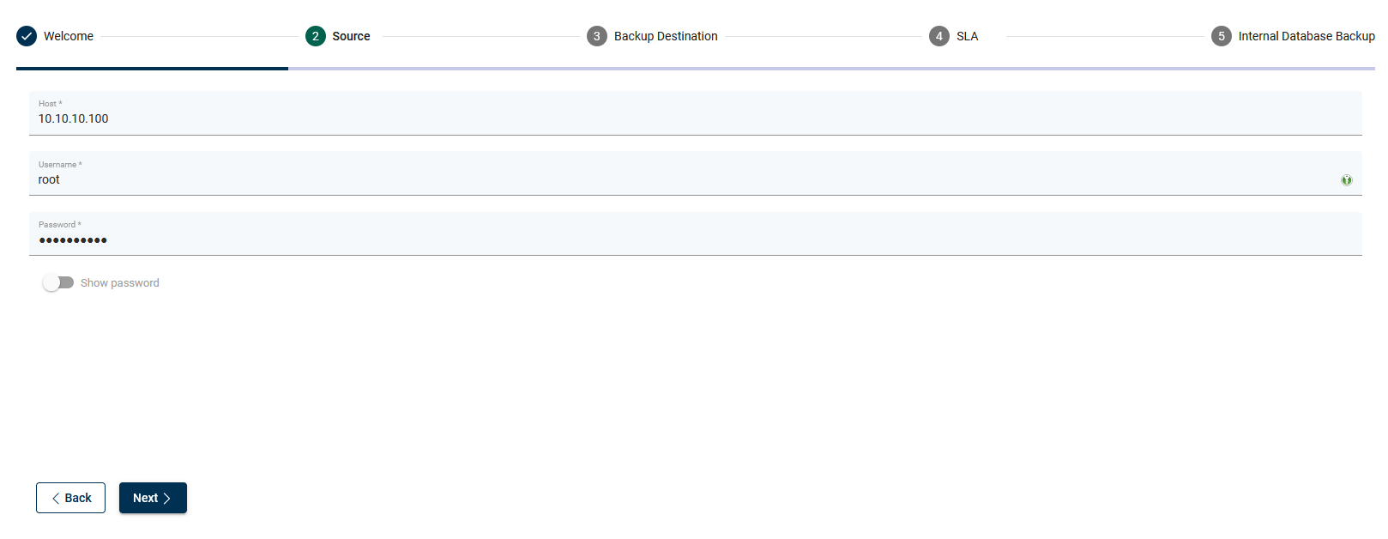Click the Welcome step checkmark icon
The width and height of the screenshot is (1388, 539).
27,36
